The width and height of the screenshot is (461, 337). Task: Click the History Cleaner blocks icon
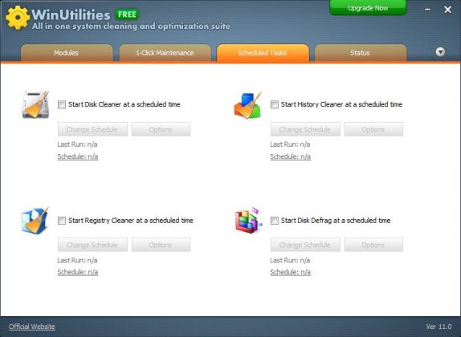tap(247, 105)
